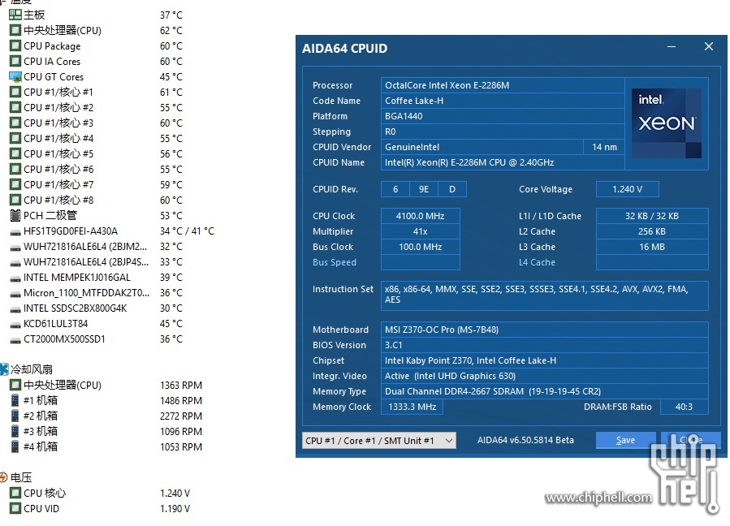Click the fan icon for #4 机箱
This screenshot has height=526, width=730.
(15, 446)
